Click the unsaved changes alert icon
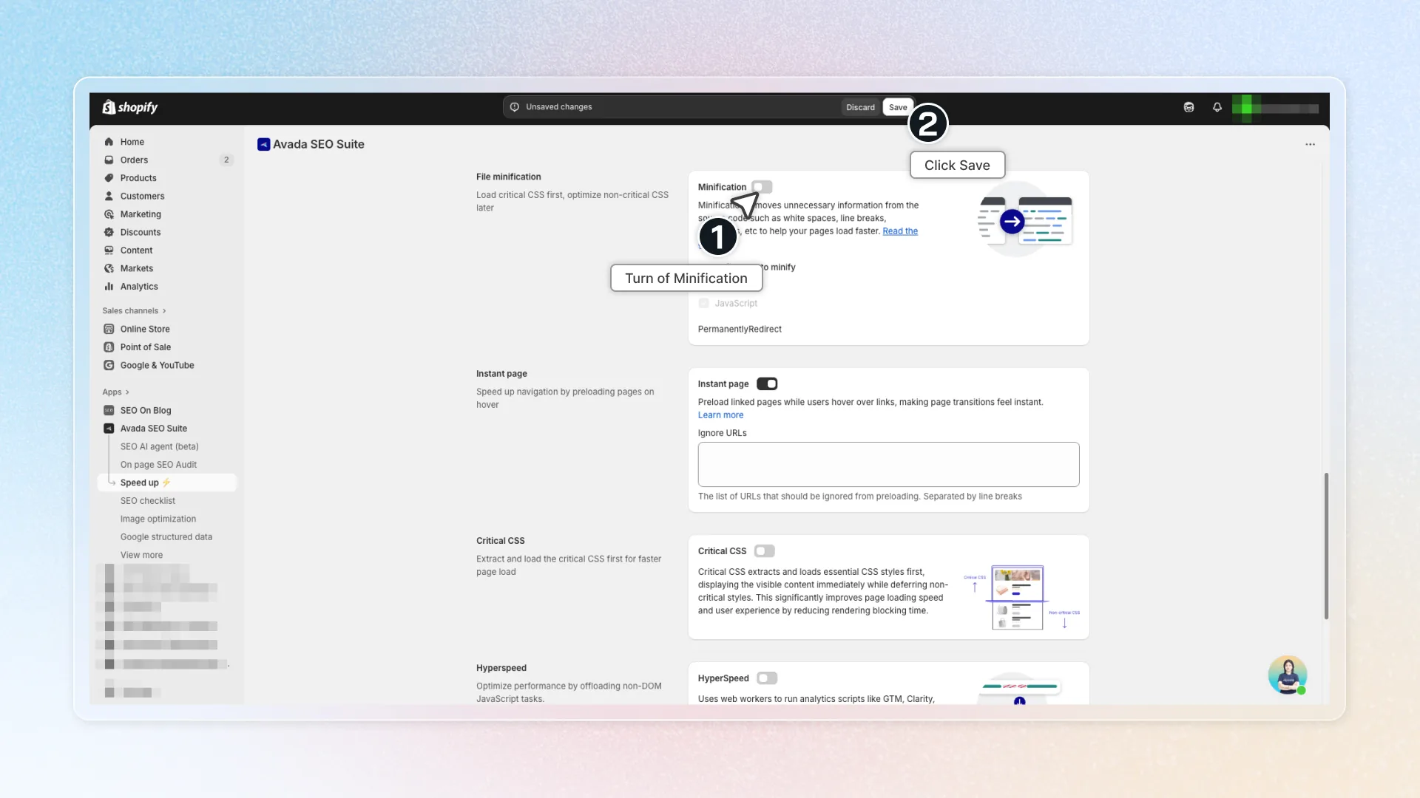The height and width of the screenshot is (798, 1420). point(515,107)
